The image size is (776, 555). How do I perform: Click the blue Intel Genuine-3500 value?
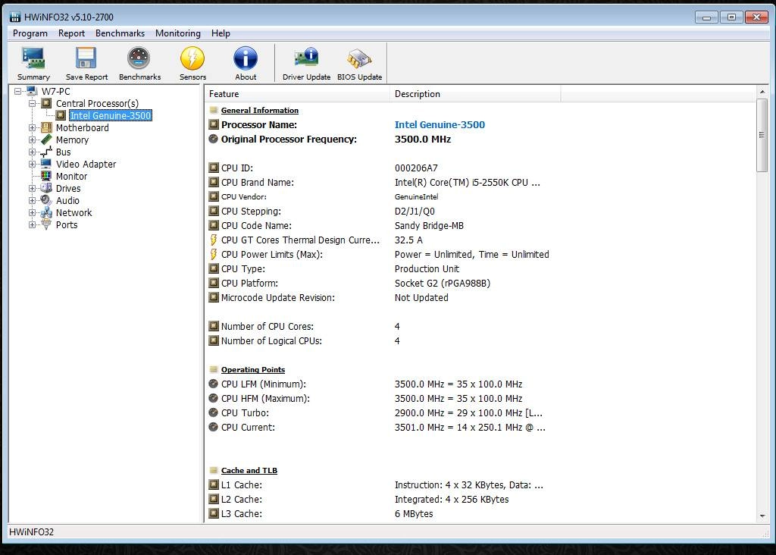pyautogui.click(x=440, y=125)
